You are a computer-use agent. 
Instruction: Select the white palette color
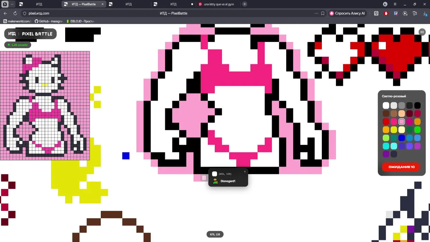click(386, 106)
